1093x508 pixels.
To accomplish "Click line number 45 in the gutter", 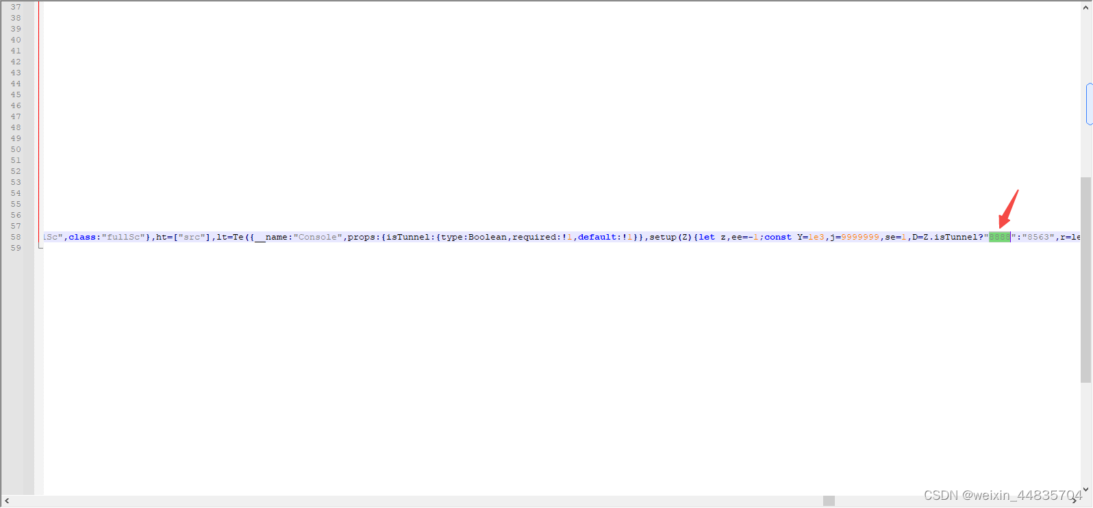I will [16, 94].
